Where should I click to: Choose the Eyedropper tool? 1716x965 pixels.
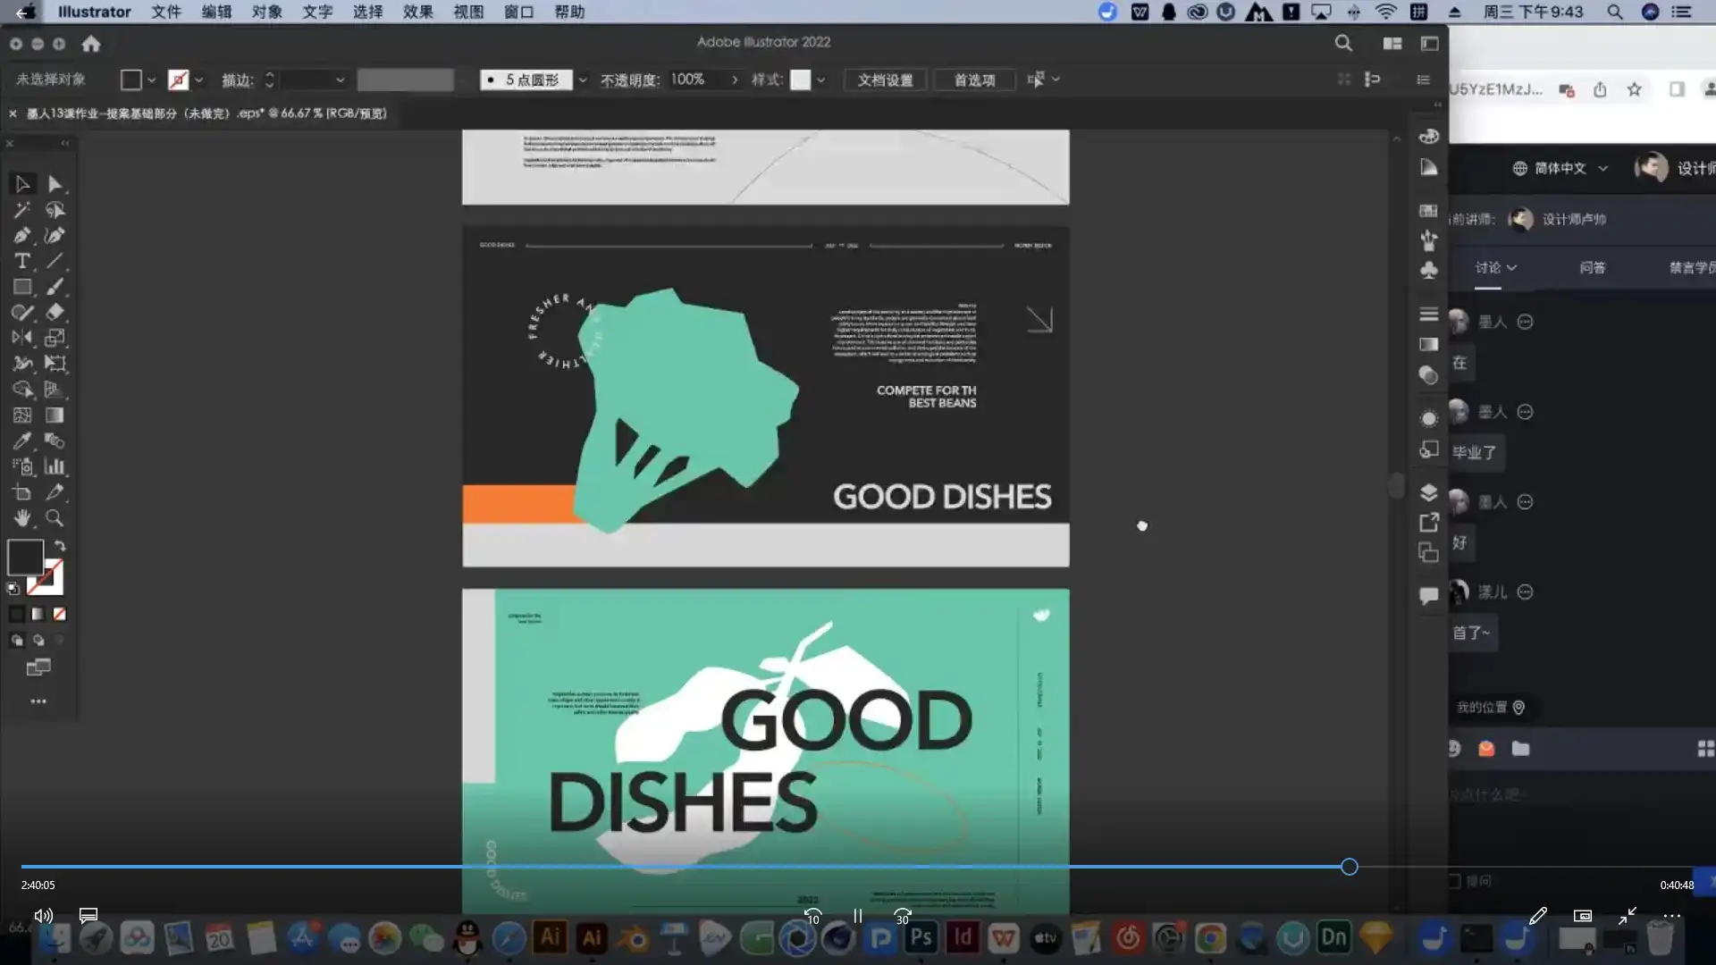pos(21,441)
